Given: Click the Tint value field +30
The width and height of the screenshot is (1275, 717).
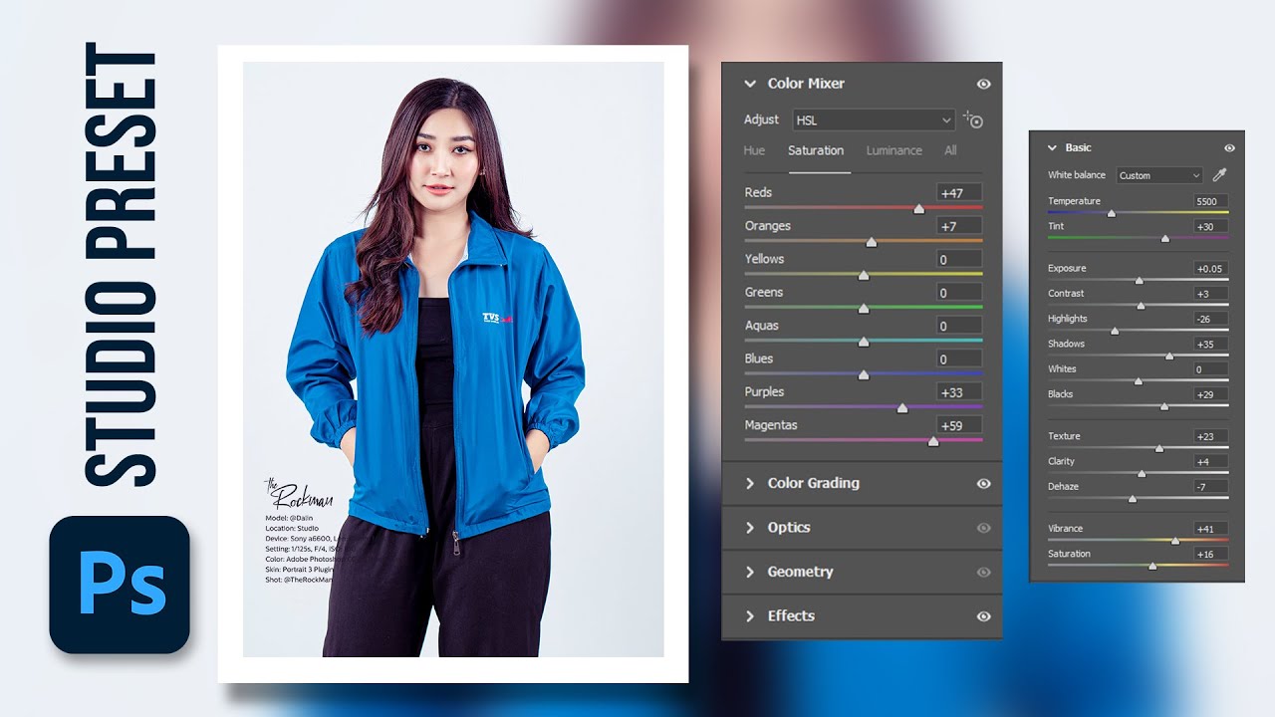Looking at the screenshot, I should 1210,227.
